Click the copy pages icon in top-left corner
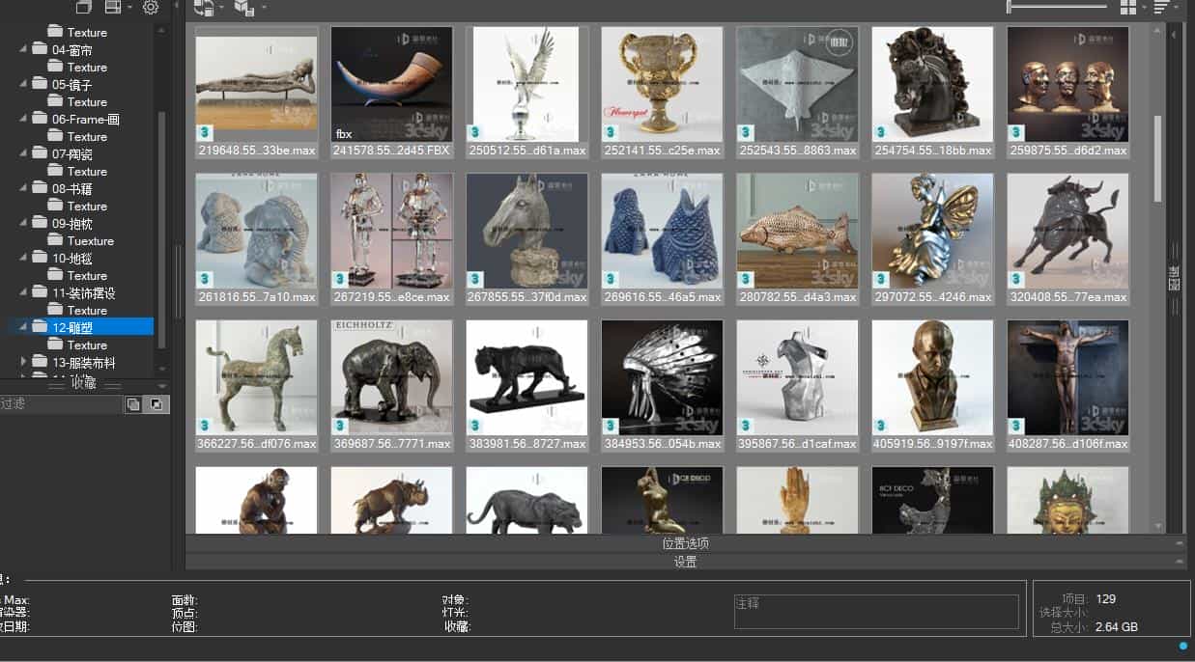The image size is (1195, 662). click(x=82, y=6)
